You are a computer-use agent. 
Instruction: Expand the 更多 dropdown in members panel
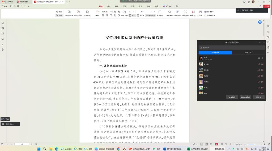[259, 97]
